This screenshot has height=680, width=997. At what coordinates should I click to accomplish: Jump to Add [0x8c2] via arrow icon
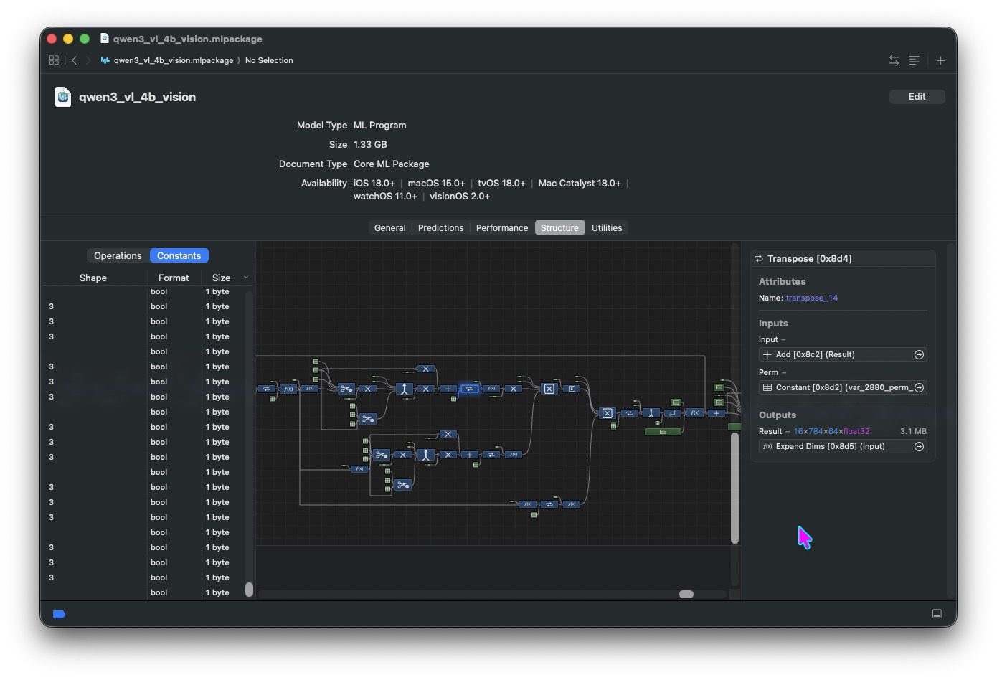point(919,354)
